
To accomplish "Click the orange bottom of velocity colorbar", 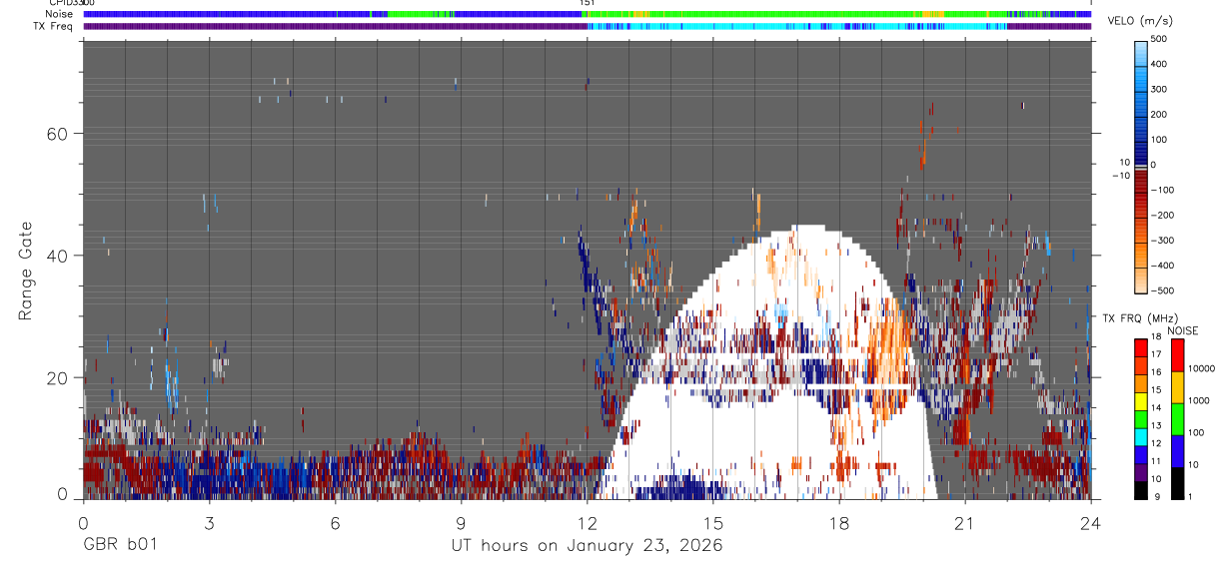I will (x=1141, y=282).
